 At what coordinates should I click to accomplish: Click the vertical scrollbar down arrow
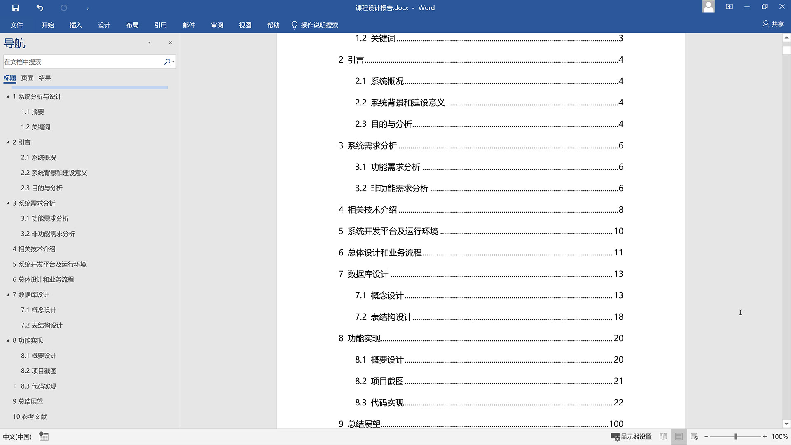click(786, 424)
